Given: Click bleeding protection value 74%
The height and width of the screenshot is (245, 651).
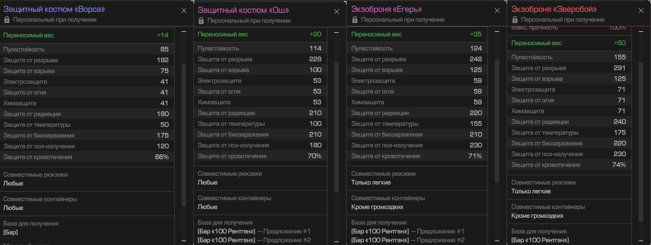Looking at the screenshot, I should (x=619, y=165).
